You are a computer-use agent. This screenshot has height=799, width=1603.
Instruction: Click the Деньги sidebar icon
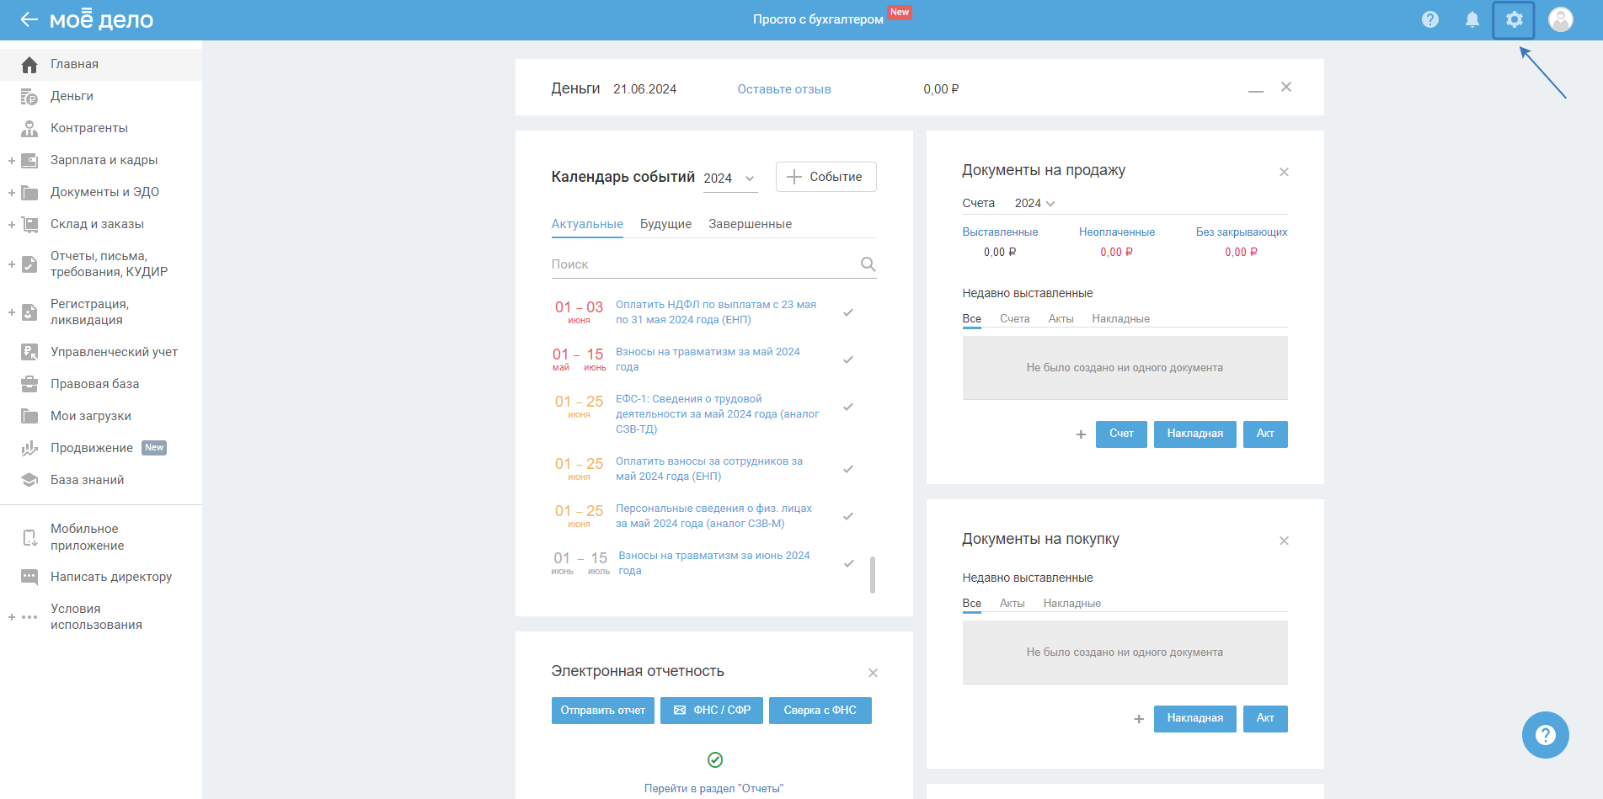pos(29,97)
